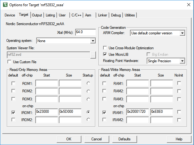
Task: Check the ROM1 default checkbox
Action: [13, 83]
